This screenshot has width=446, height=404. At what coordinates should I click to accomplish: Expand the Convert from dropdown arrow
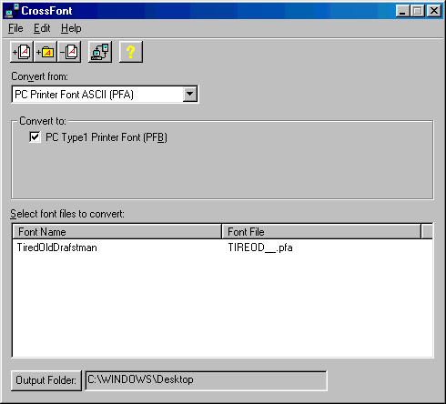[190, 95]
